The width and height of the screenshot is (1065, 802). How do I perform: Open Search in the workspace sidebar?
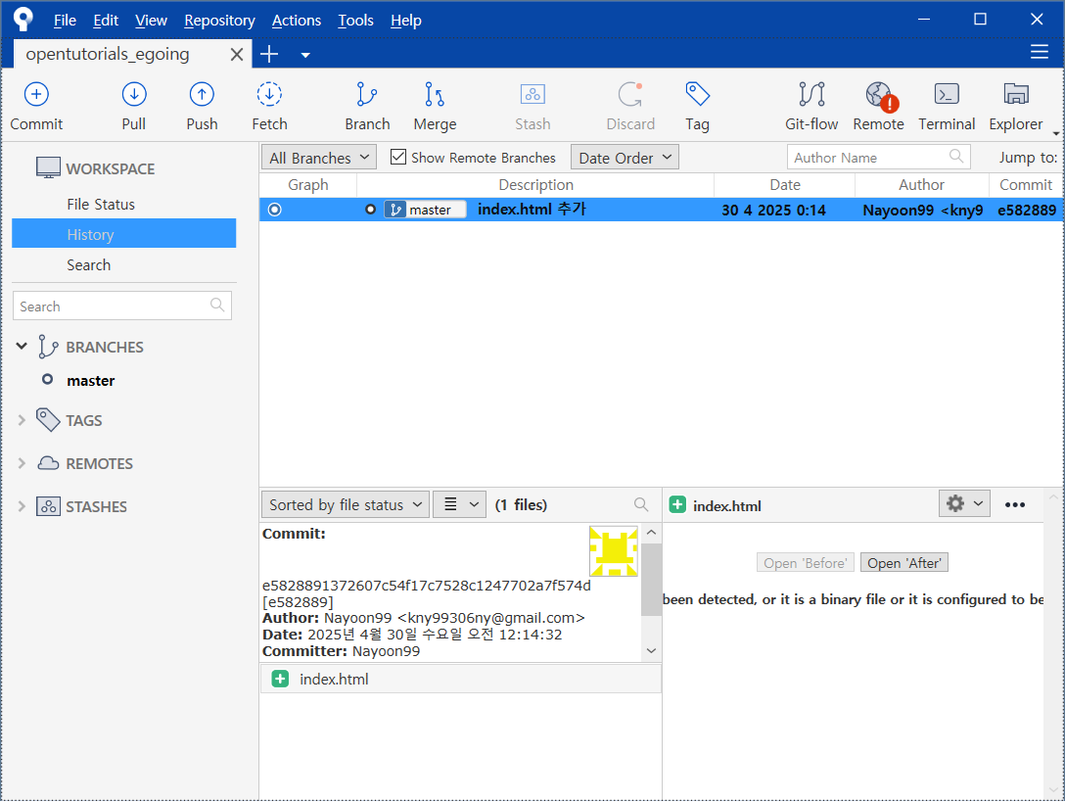(88, 265)
